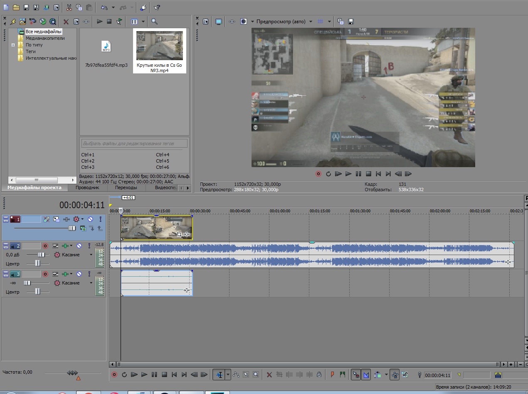Adjust volume slider on audio track 2
This screenshot has width=528, height=394.
(41, 255)
